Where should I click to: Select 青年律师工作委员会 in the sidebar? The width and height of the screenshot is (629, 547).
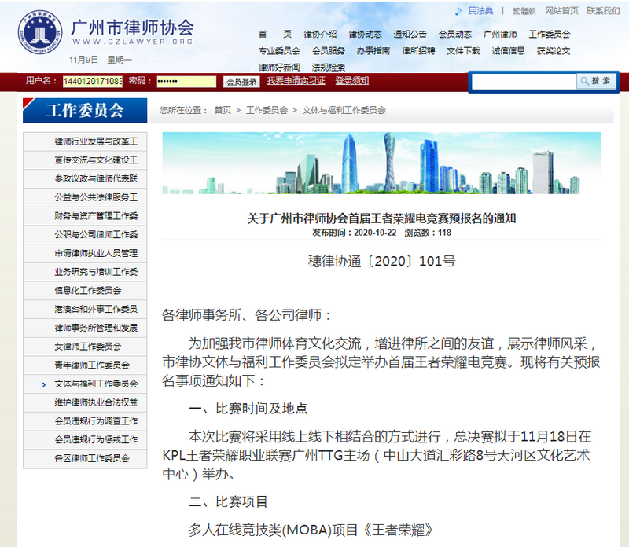(x=85, y=365)
